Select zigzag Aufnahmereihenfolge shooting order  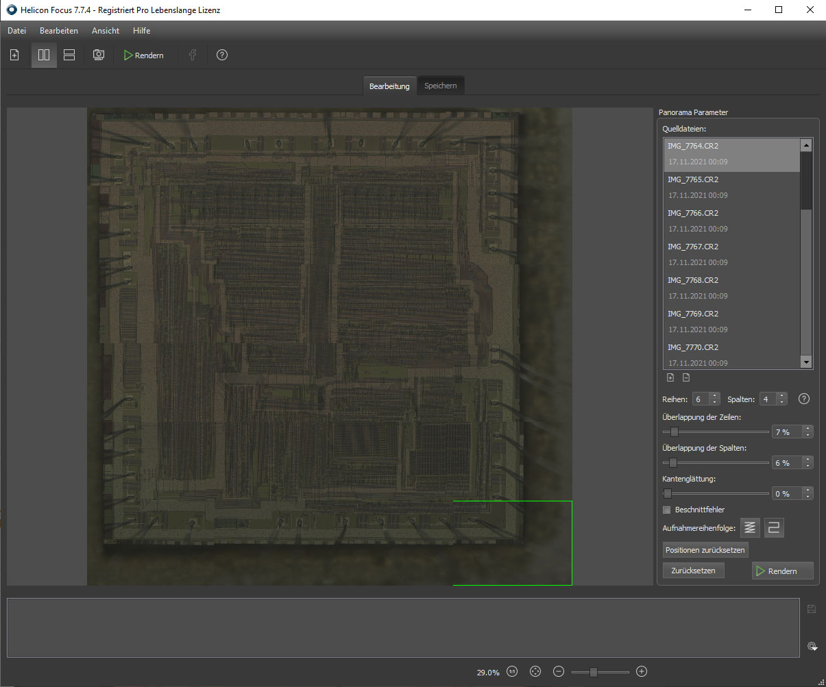coord(751,528)
